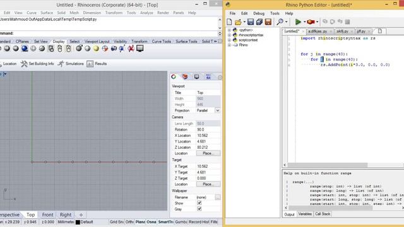Open the dropdown arrow beside Find magnifier
This screenshot has width=404, height=227.
point(286,22)
